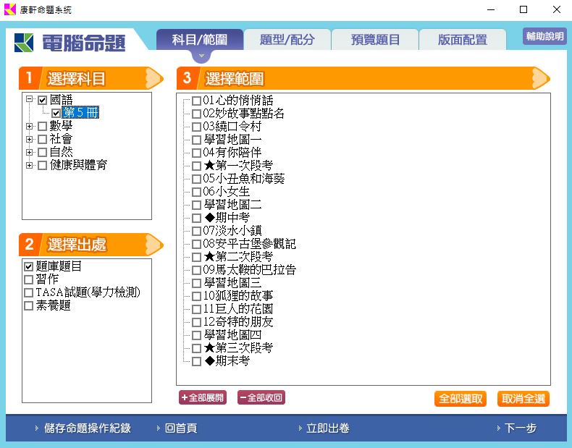Switch to the 科目/範圍 tab

200,39
